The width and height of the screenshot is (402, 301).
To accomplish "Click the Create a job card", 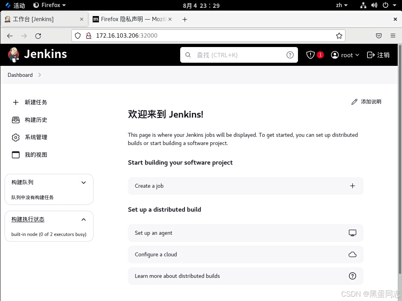I will [x=245, y=186].
